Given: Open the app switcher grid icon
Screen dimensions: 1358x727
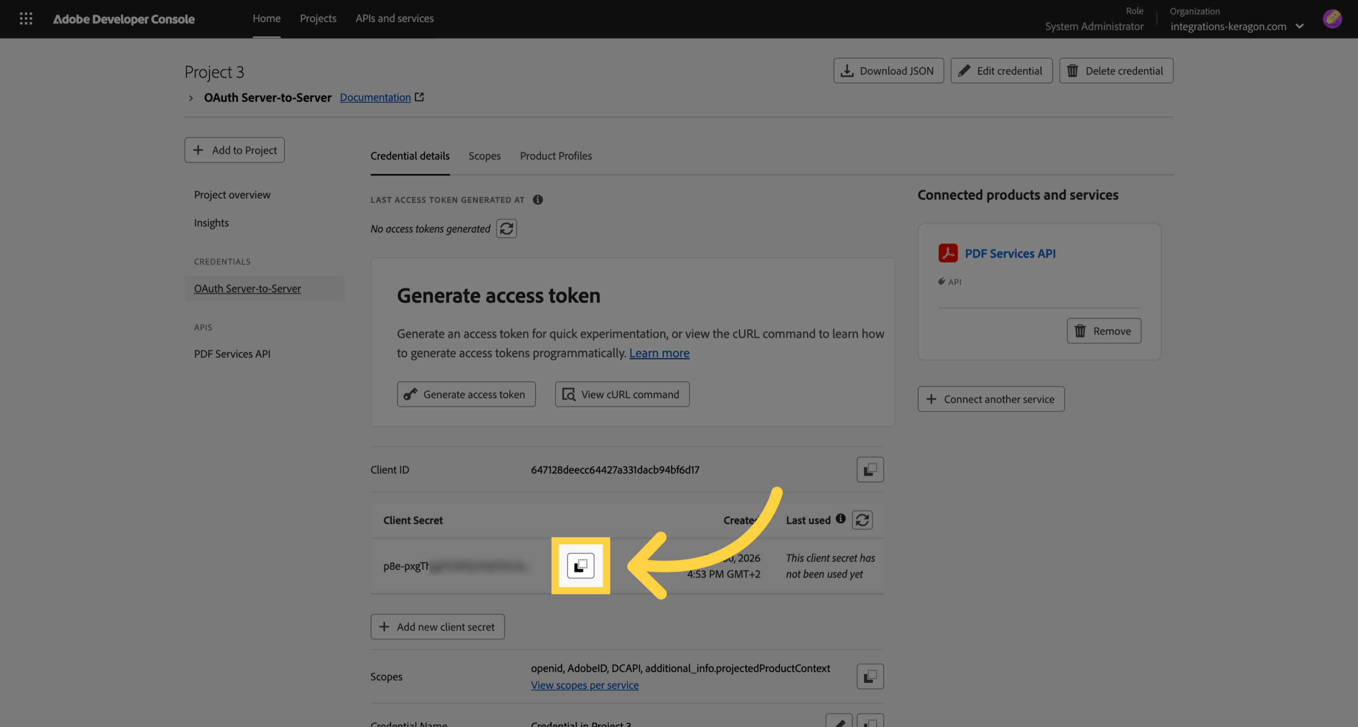Looking at the screenshot, I should tap(26, 19).
